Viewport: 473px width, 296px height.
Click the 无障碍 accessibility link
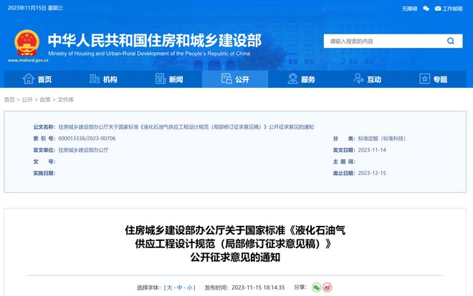409,9
